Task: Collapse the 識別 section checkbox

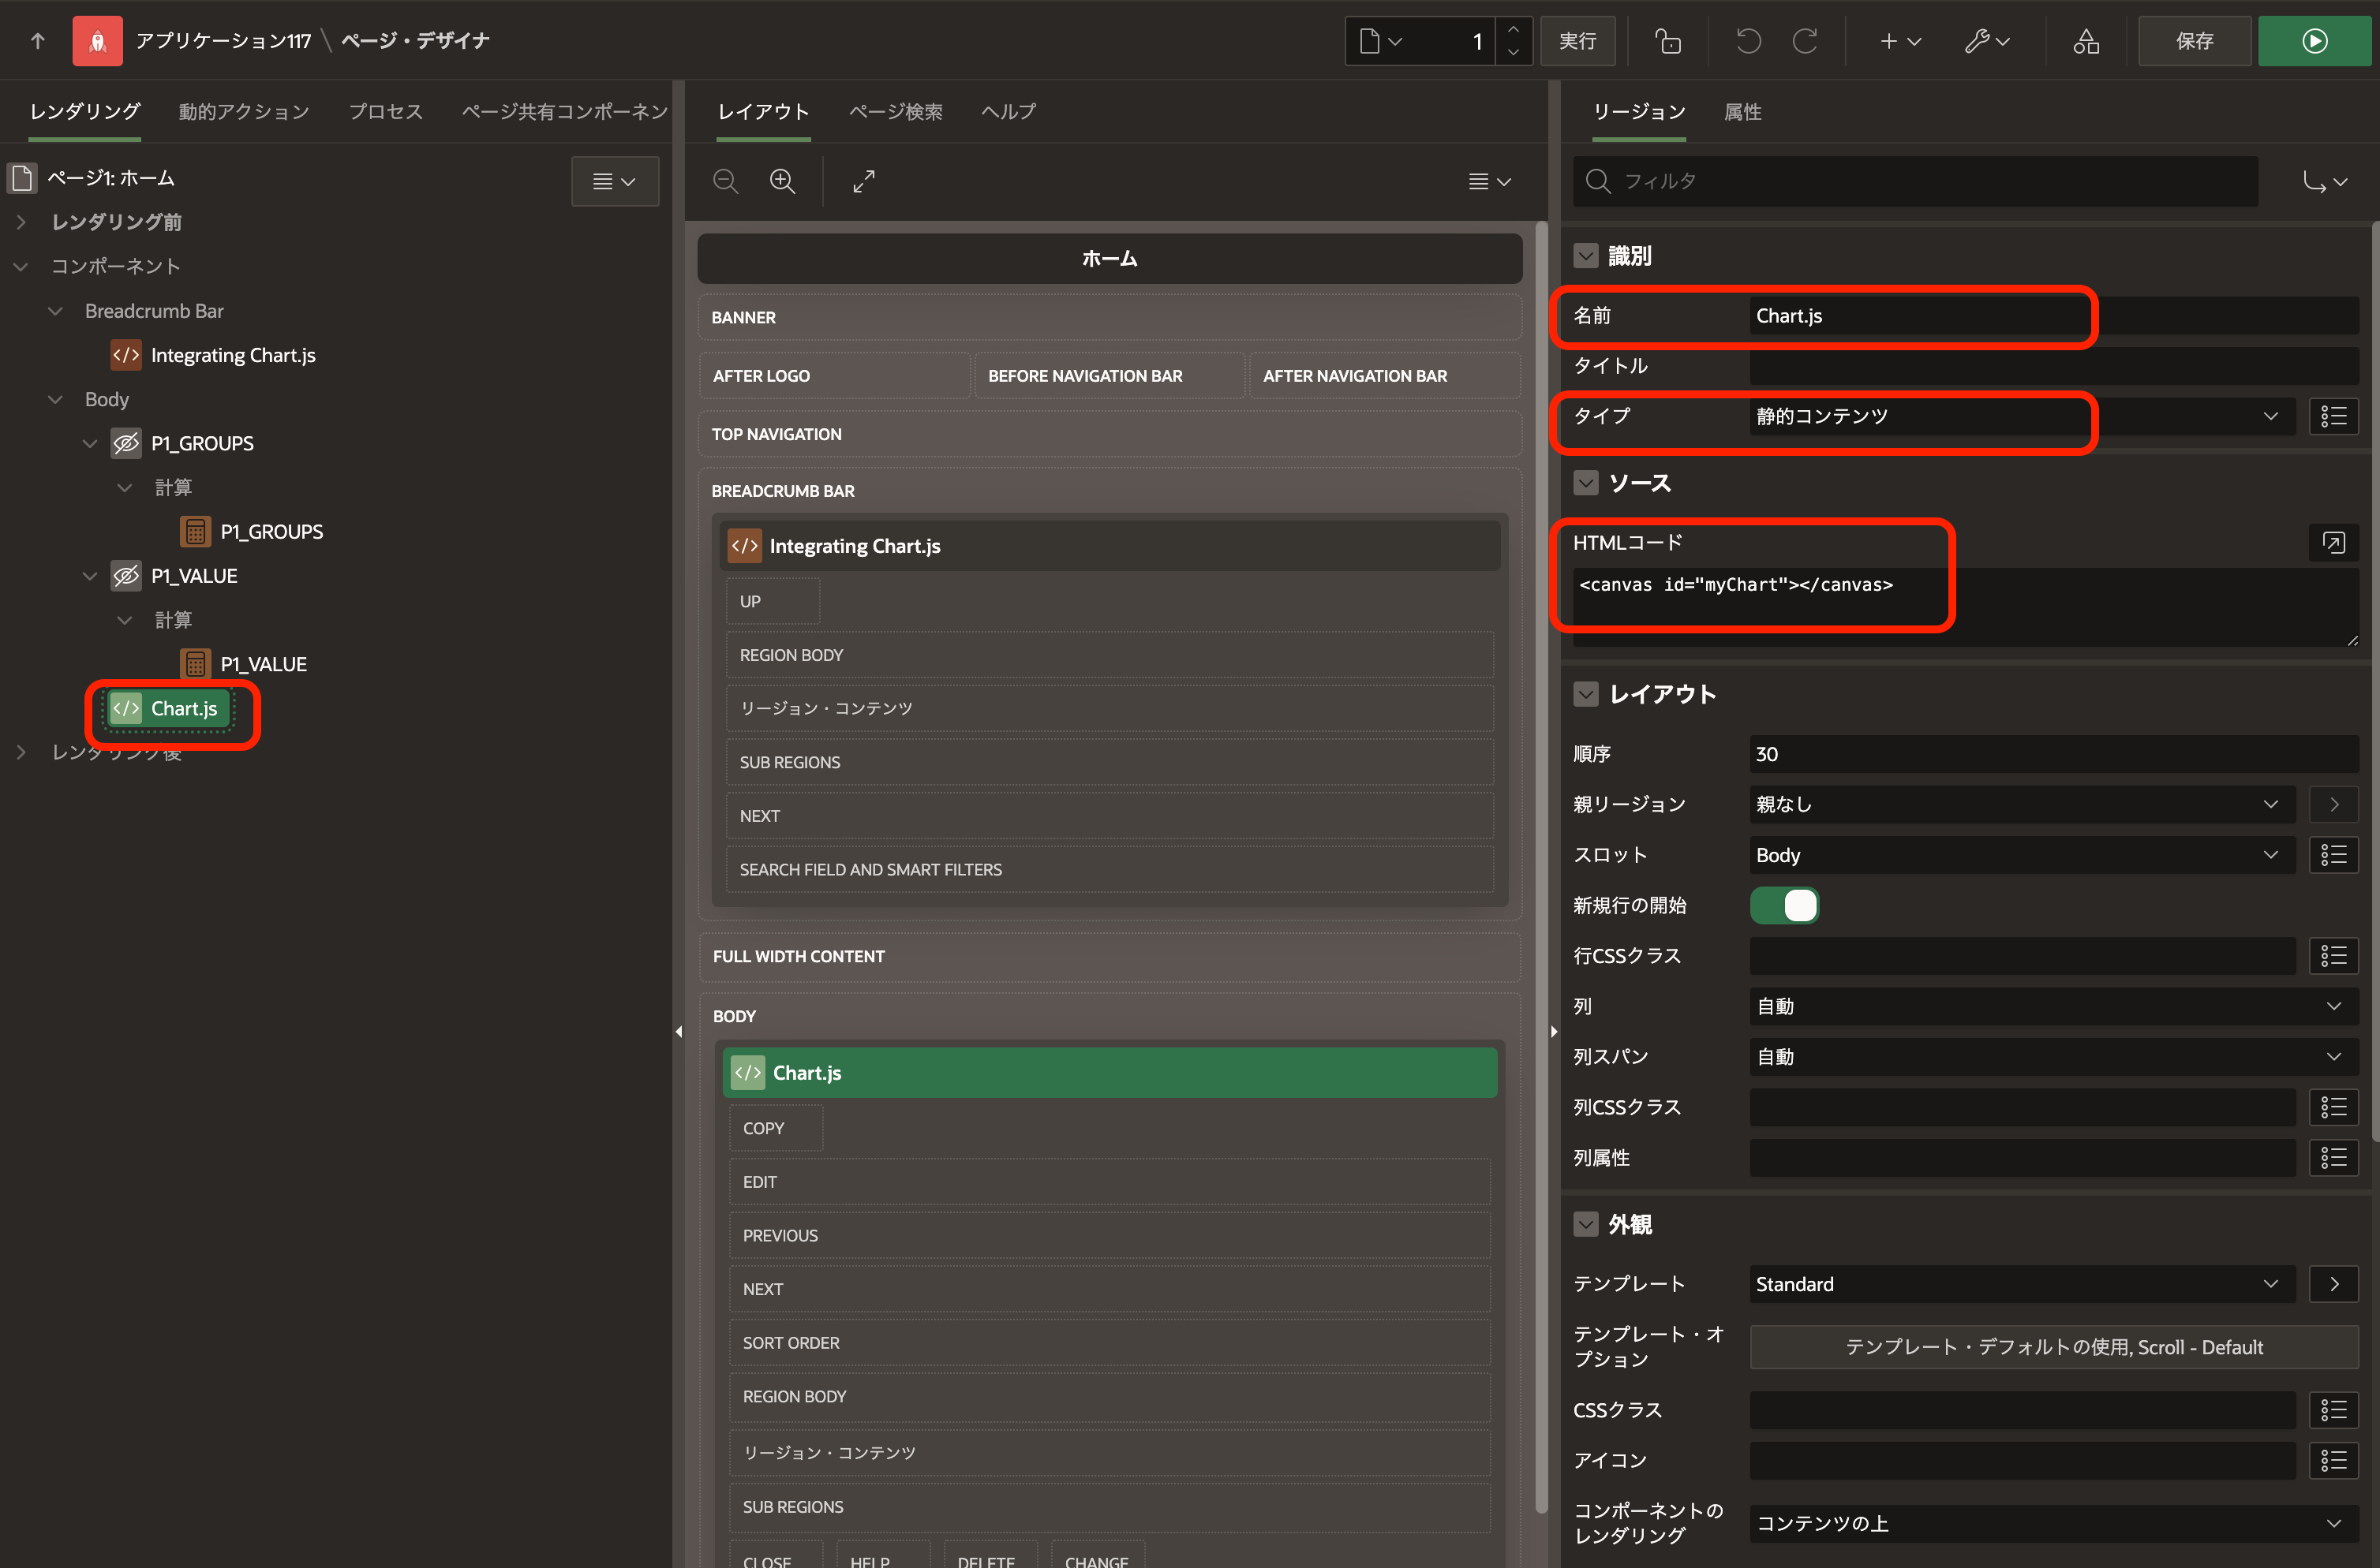Action: (1585, 256)
